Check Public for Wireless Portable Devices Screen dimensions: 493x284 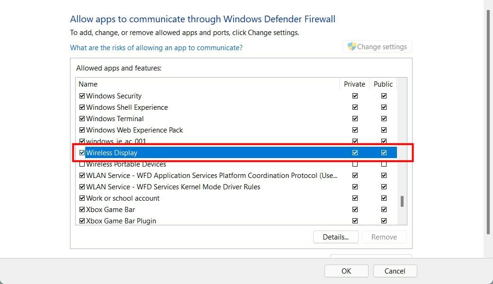point(384,164)
